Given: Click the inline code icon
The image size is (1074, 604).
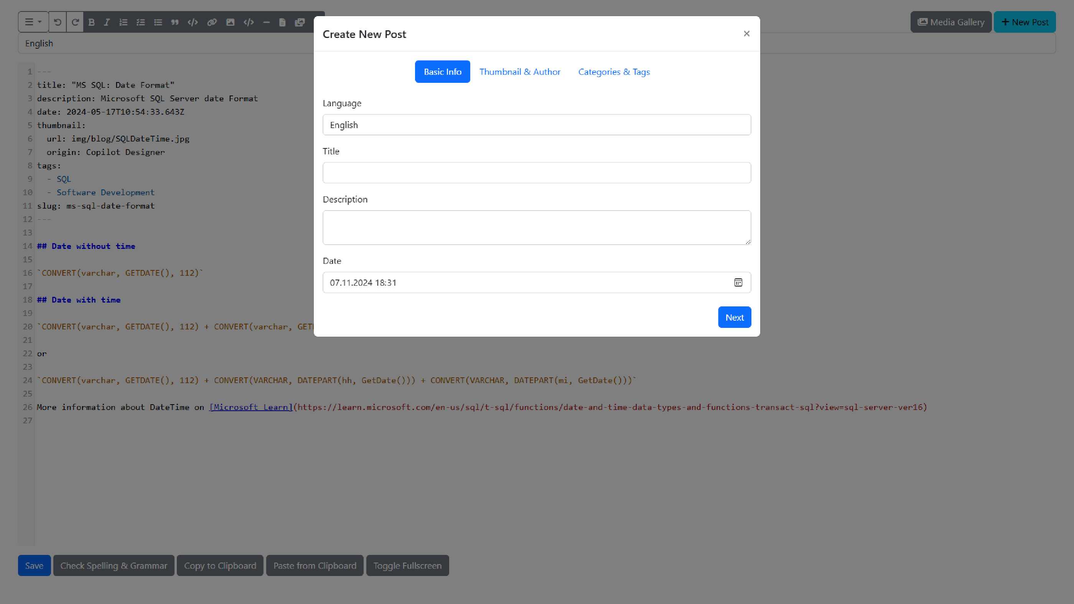Looking at the screenshot, I should [193, 22].
